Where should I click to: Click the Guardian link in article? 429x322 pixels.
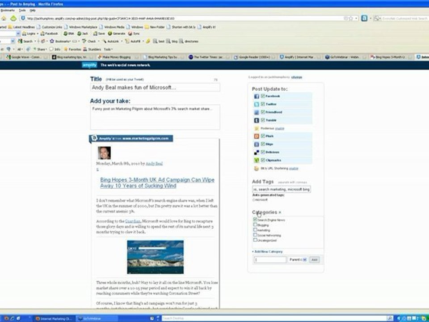coord(133,221)
